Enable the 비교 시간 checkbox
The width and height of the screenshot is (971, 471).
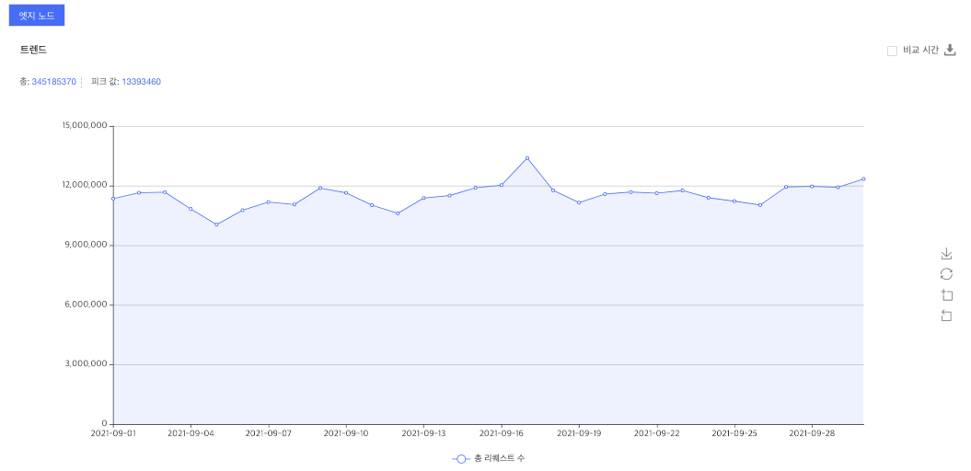point(892,51)
